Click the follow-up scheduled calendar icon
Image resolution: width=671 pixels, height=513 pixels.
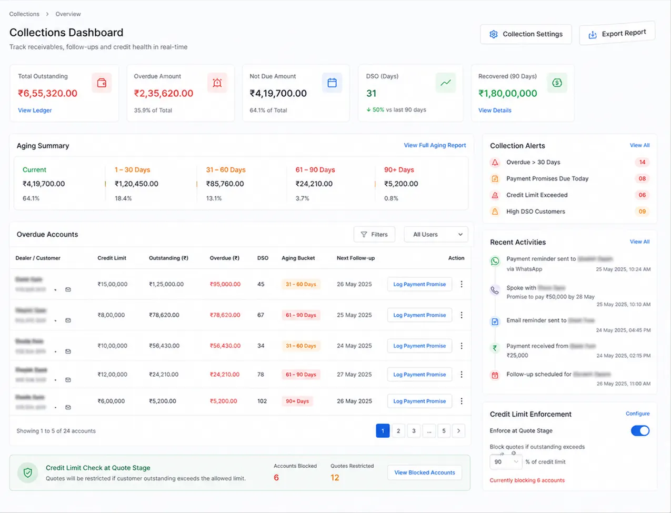click(495, 375)
